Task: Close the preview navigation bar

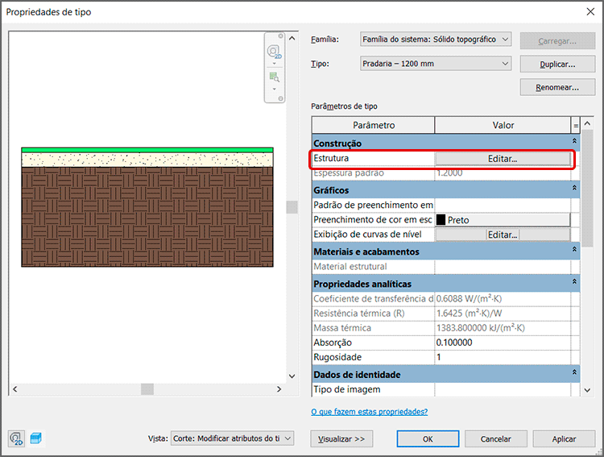Action: pos(281,38)
